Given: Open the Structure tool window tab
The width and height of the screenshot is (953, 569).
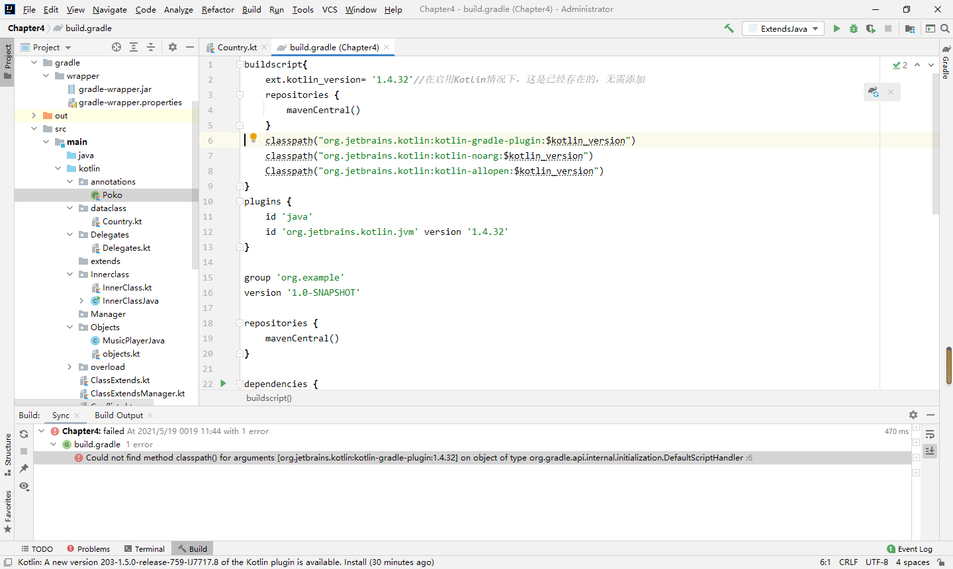Looking at the screenshot, I should (x=8, y=455).
